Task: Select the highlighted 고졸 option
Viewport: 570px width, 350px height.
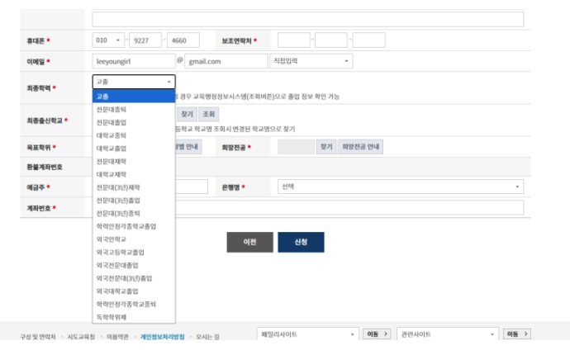Action: pyautogui.click(x=134, y=97)
